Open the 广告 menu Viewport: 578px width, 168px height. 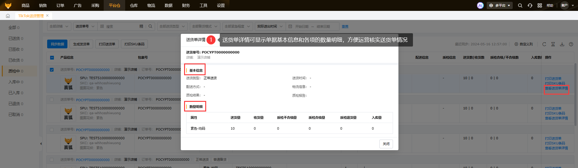(78, 5)
